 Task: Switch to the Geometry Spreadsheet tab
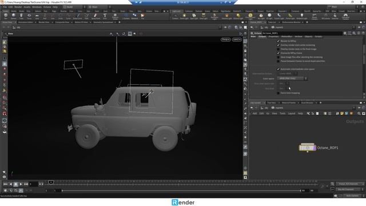click(x=103, y=22)
